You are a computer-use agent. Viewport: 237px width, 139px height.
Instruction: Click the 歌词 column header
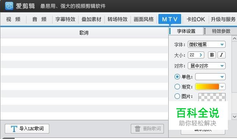click(84, 33)
